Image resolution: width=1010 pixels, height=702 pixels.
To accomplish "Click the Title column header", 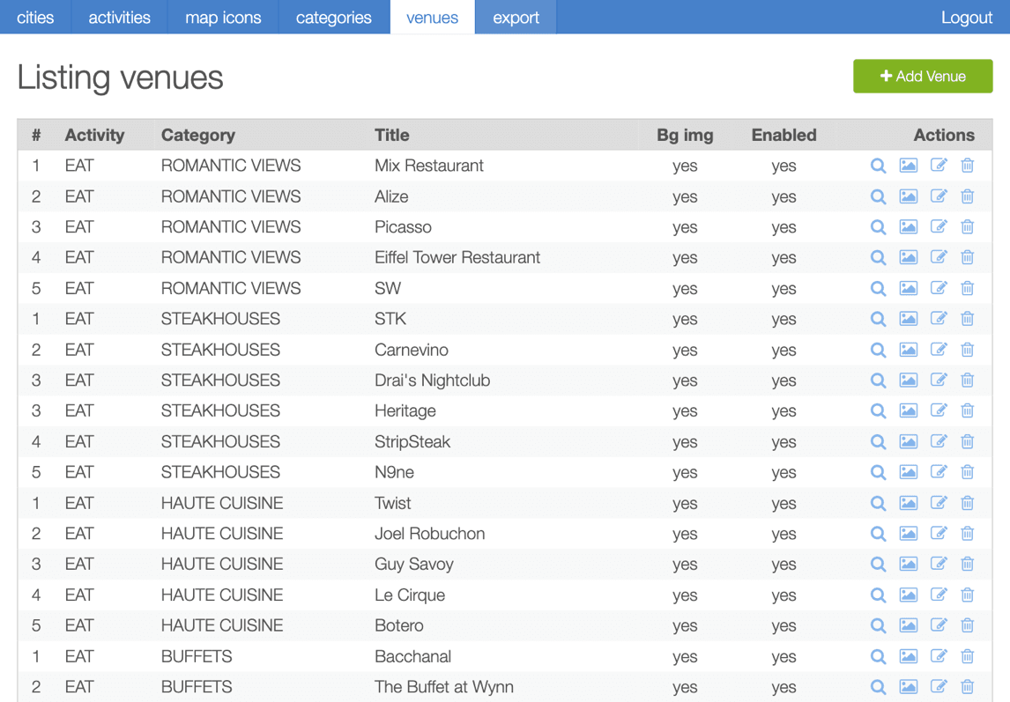I will tap(391, 136).
